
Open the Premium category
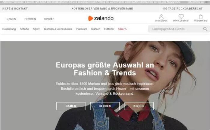tap(82, 29)
